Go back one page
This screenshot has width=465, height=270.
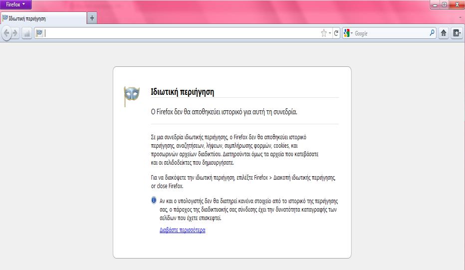6,33
